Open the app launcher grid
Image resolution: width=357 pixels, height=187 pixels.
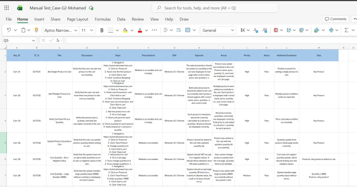(x=6, y=8)
